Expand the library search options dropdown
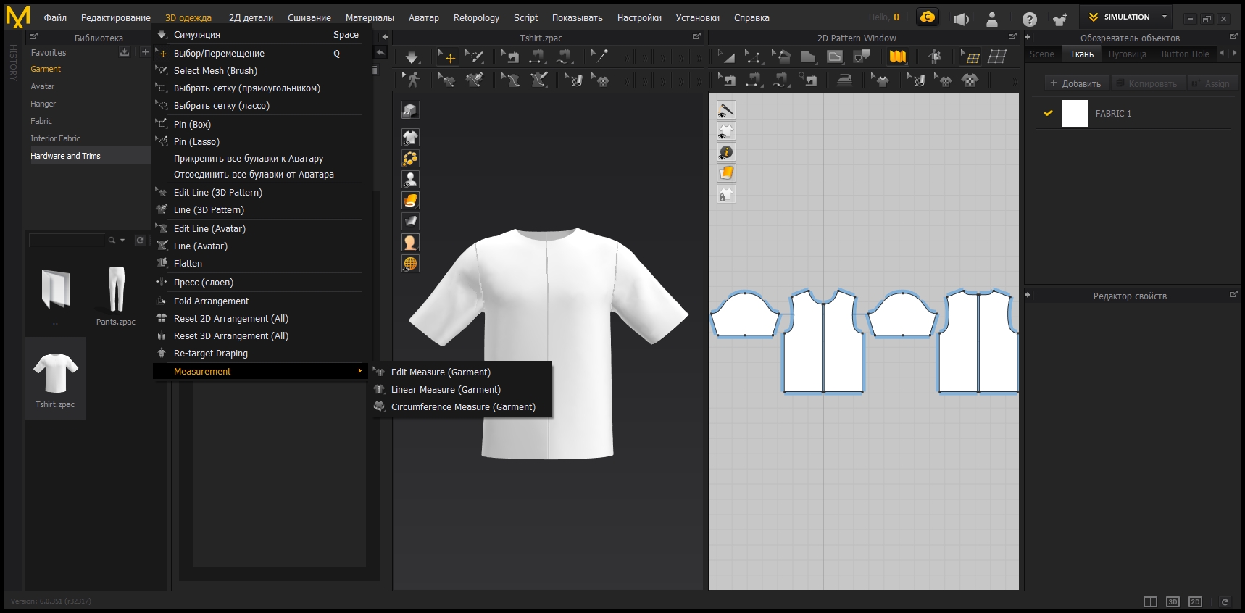The width and height of the screenshot is (1245, 613). 122,241
